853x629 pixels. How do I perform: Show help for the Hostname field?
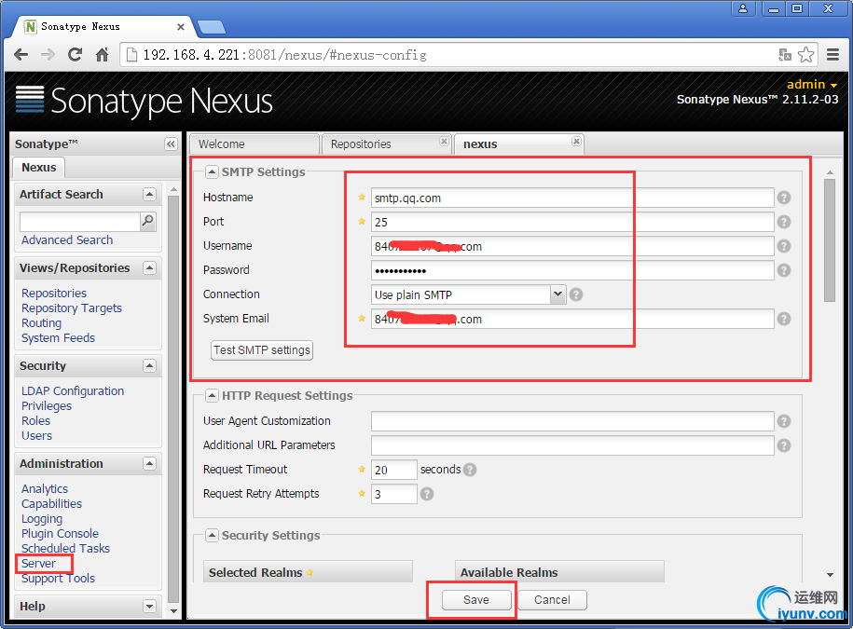point(784,198)
